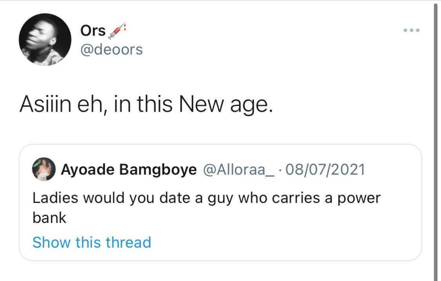Click 'Show this thread' link
The height and width of the screenshot is (281, 441).
pyautogui.click(x=92, y=242)
